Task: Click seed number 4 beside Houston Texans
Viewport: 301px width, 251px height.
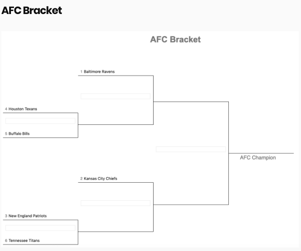Action: tap(6, 109)
